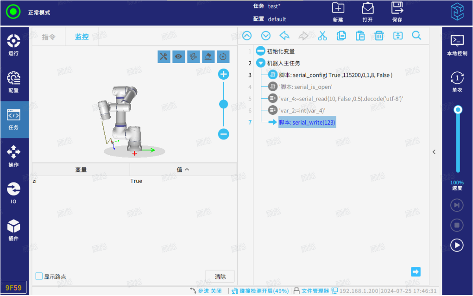The height and width of the screenshot is (296, 473).
Task: Click the scissors cut icon in toolbar
Action: point(322,36)
